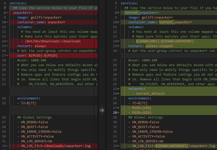The height and width of the screenshot is (150, 217).
Task: Click '- UN_QUIET=false' in right pane
Action: click(x=144, y=127)
